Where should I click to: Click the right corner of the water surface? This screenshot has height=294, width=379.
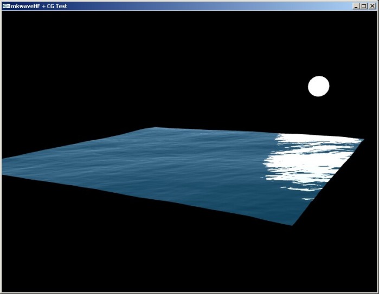[361, 140]
